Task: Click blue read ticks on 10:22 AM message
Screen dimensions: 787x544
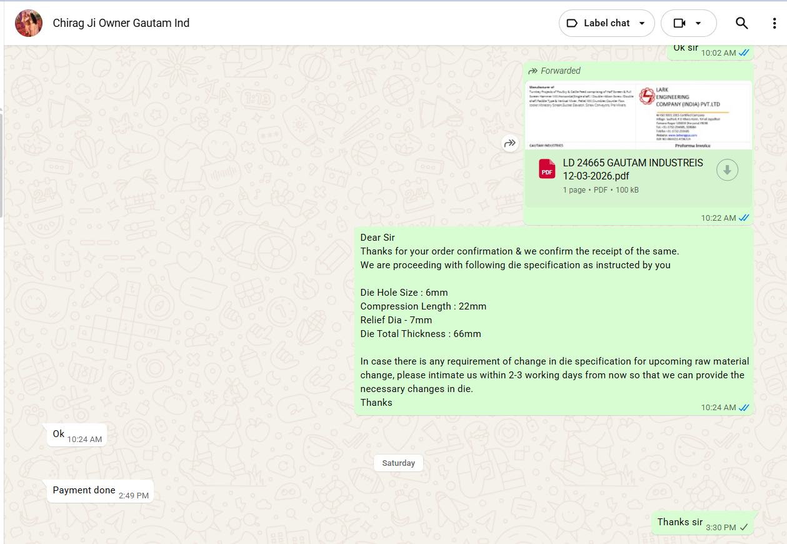Action: [744, 218]
